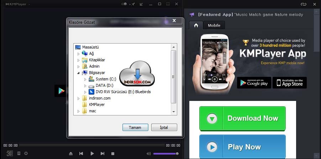Image resolution: width=321 pixels, height=159 pixels.
Task: Toggle the switch in KMPlayer title bar
Action: 124,4
